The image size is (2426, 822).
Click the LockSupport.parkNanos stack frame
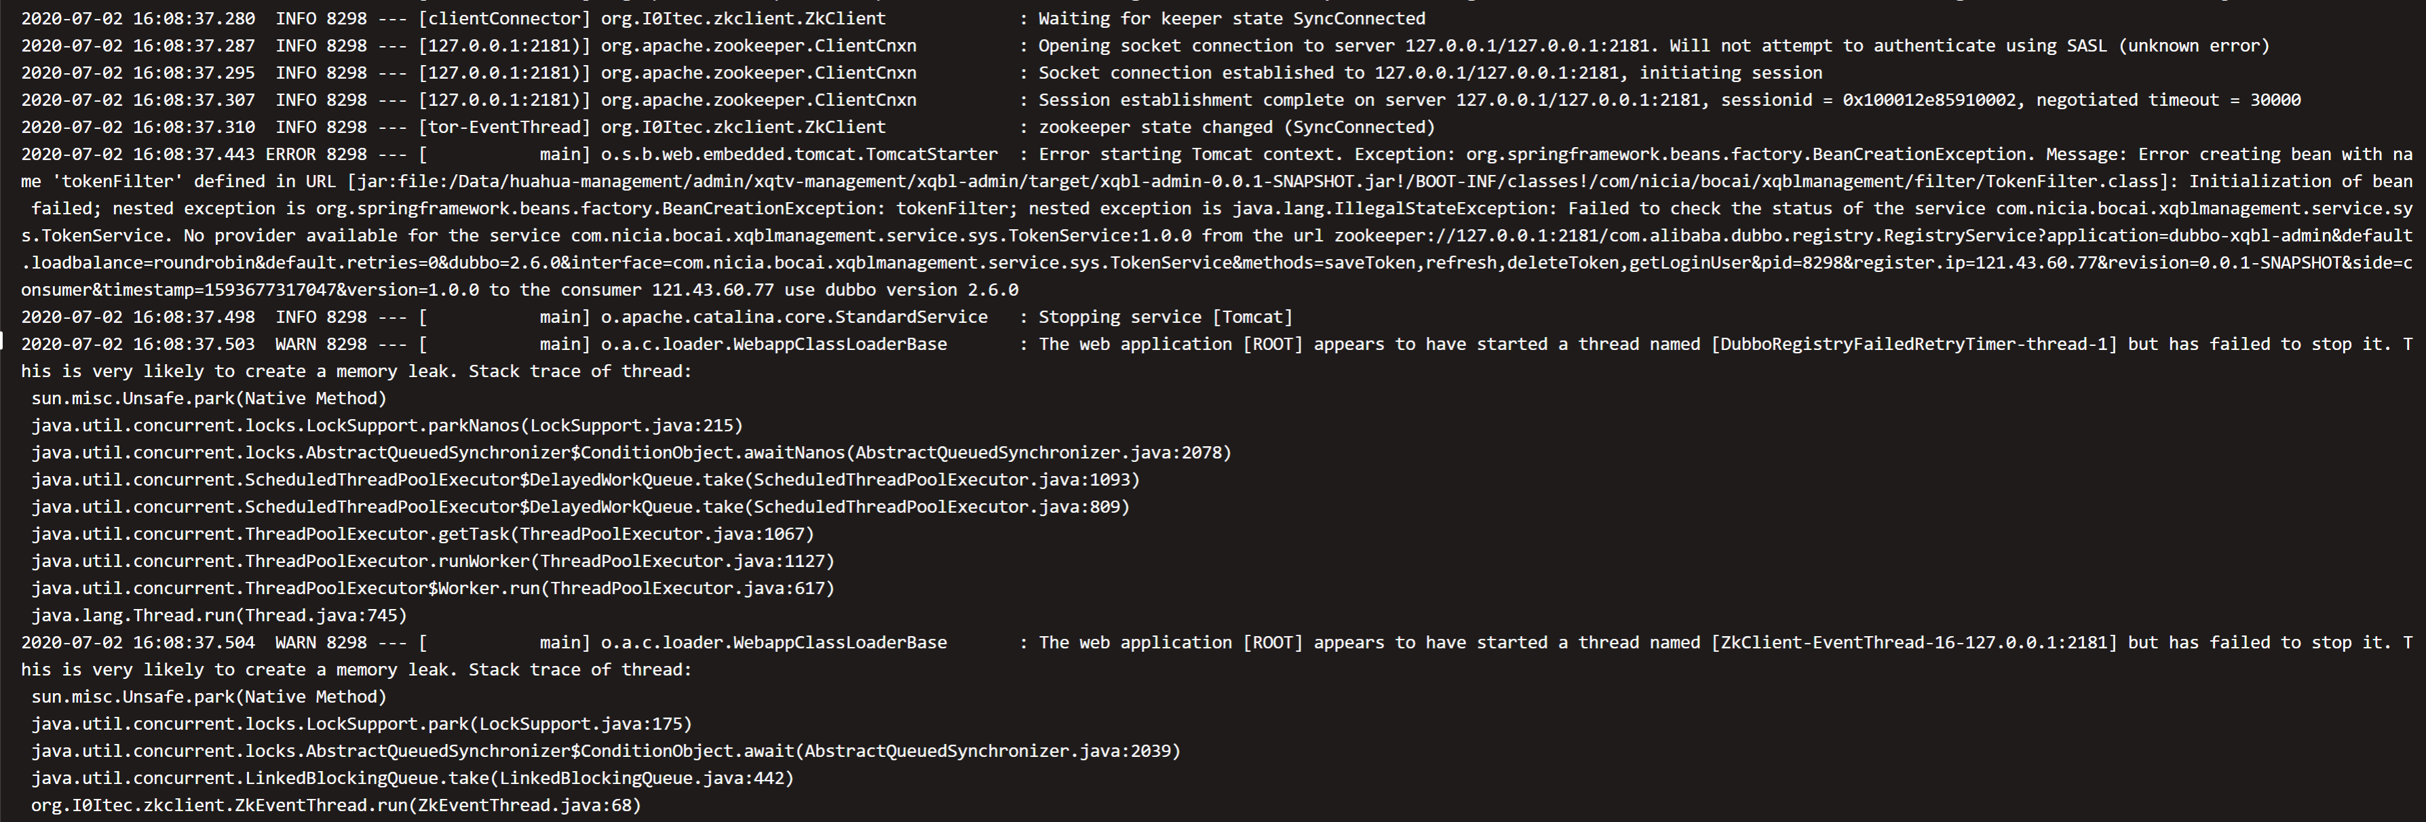(x=386, y=426)
